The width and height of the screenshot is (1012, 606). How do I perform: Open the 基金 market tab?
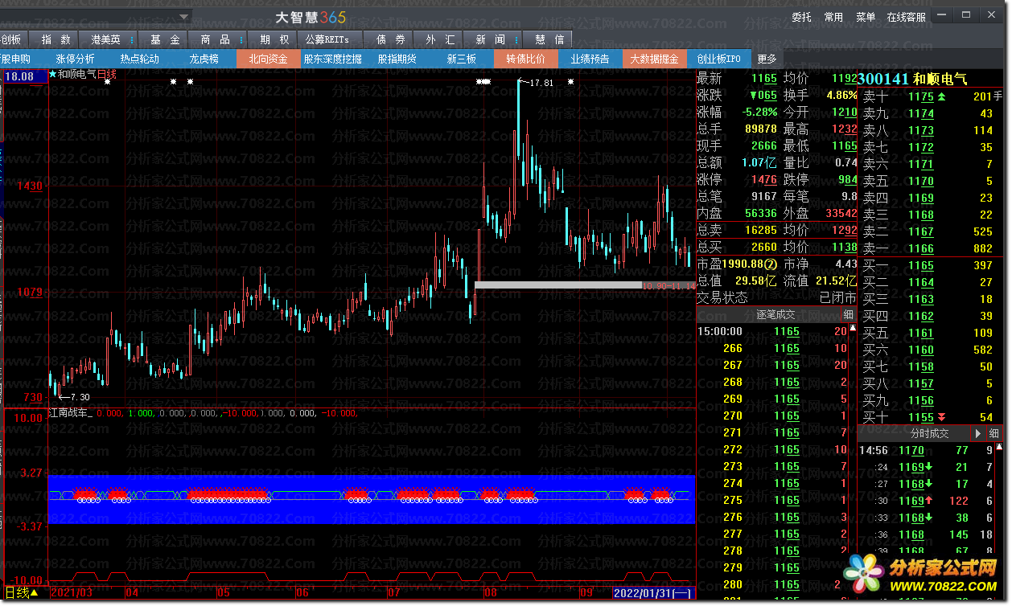tap(165, 39)
